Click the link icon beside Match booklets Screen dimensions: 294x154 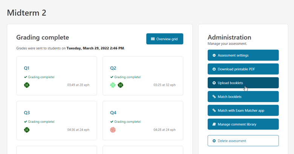pyautogui.click(x=214, y=97)
